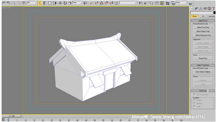Image resolution: width=216 pixels, height=122 pixels.
Task: Click the Redo arrow icon
Action: pyautogui.click(x=9, y=3)
